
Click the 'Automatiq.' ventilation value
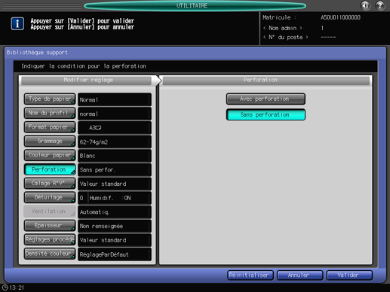tap(115, 212)
